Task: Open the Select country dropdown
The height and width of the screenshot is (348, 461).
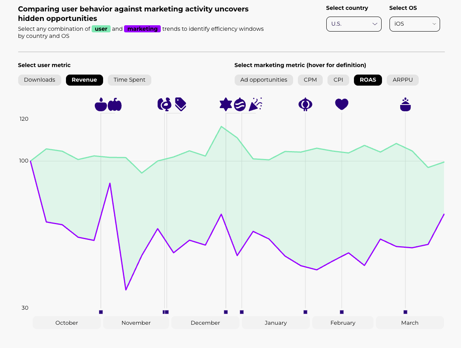Action: pos(354,24)
